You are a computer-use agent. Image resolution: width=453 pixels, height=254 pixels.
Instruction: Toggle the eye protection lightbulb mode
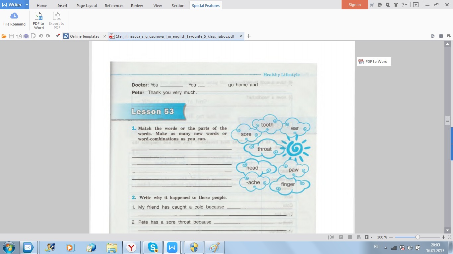coord(366,237)
